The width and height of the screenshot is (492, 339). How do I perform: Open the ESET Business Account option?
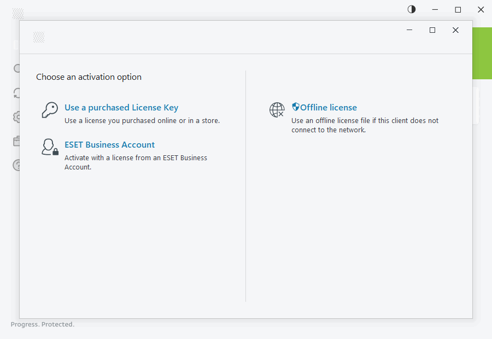tap(109, 145)
